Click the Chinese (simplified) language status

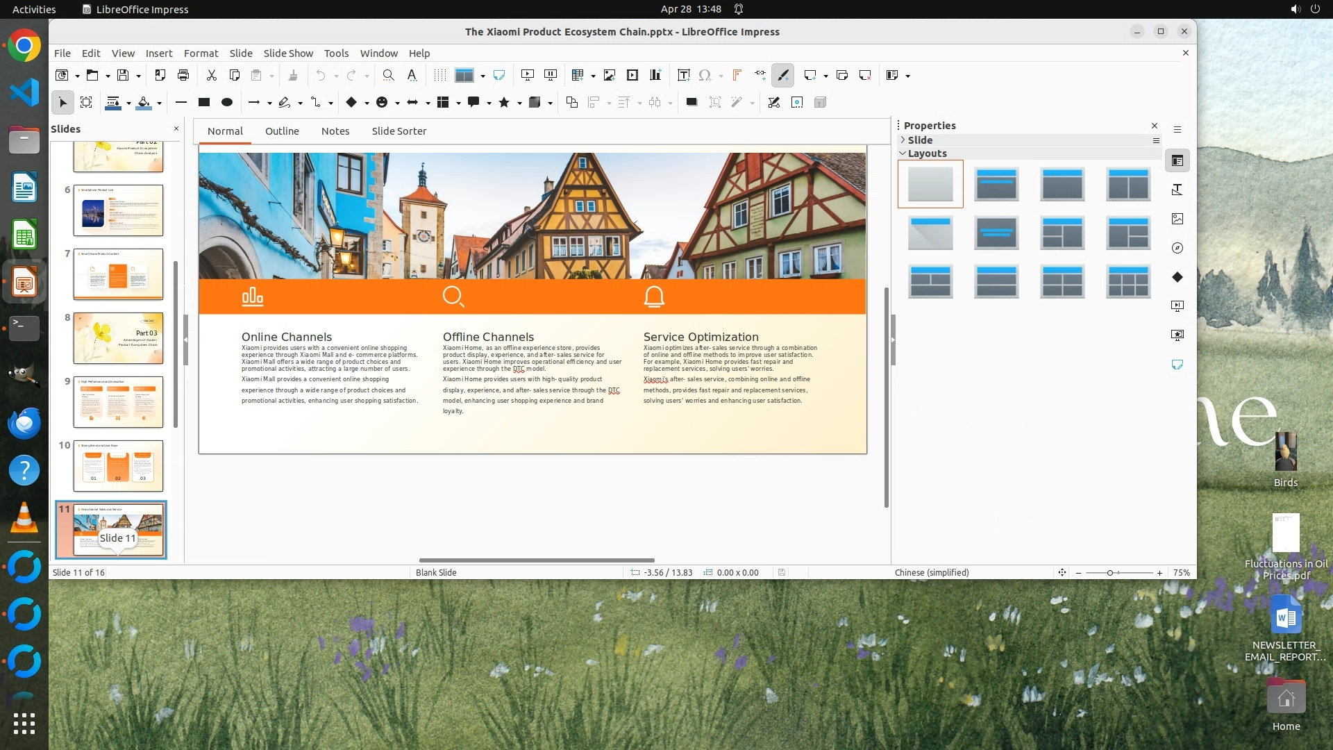(x=932, y=573)
